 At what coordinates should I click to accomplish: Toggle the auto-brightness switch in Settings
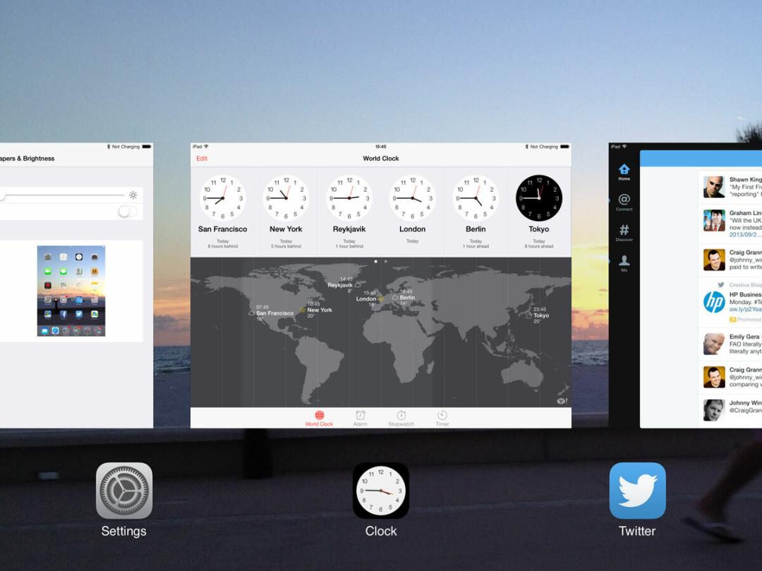click(127, 211)
